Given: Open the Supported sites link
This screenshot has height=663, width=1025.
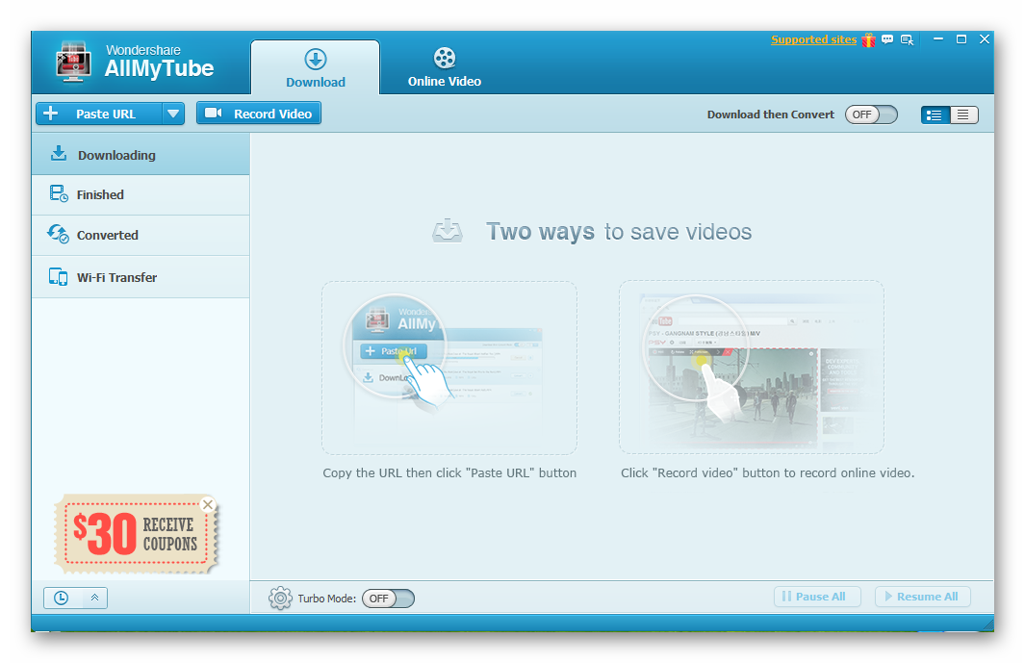Looking at the screenshot, I should [814, 39].
